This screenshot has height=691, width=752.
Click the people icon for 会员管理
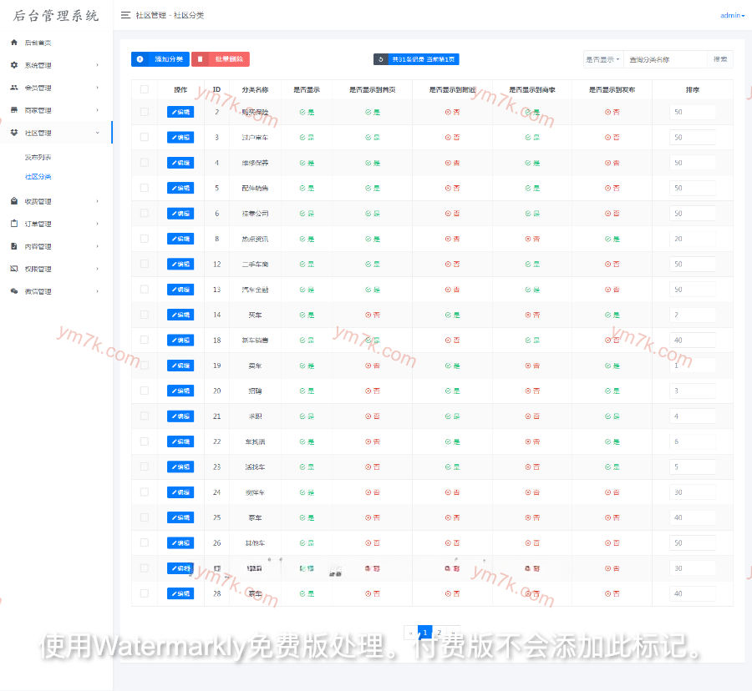pos(13,88)
